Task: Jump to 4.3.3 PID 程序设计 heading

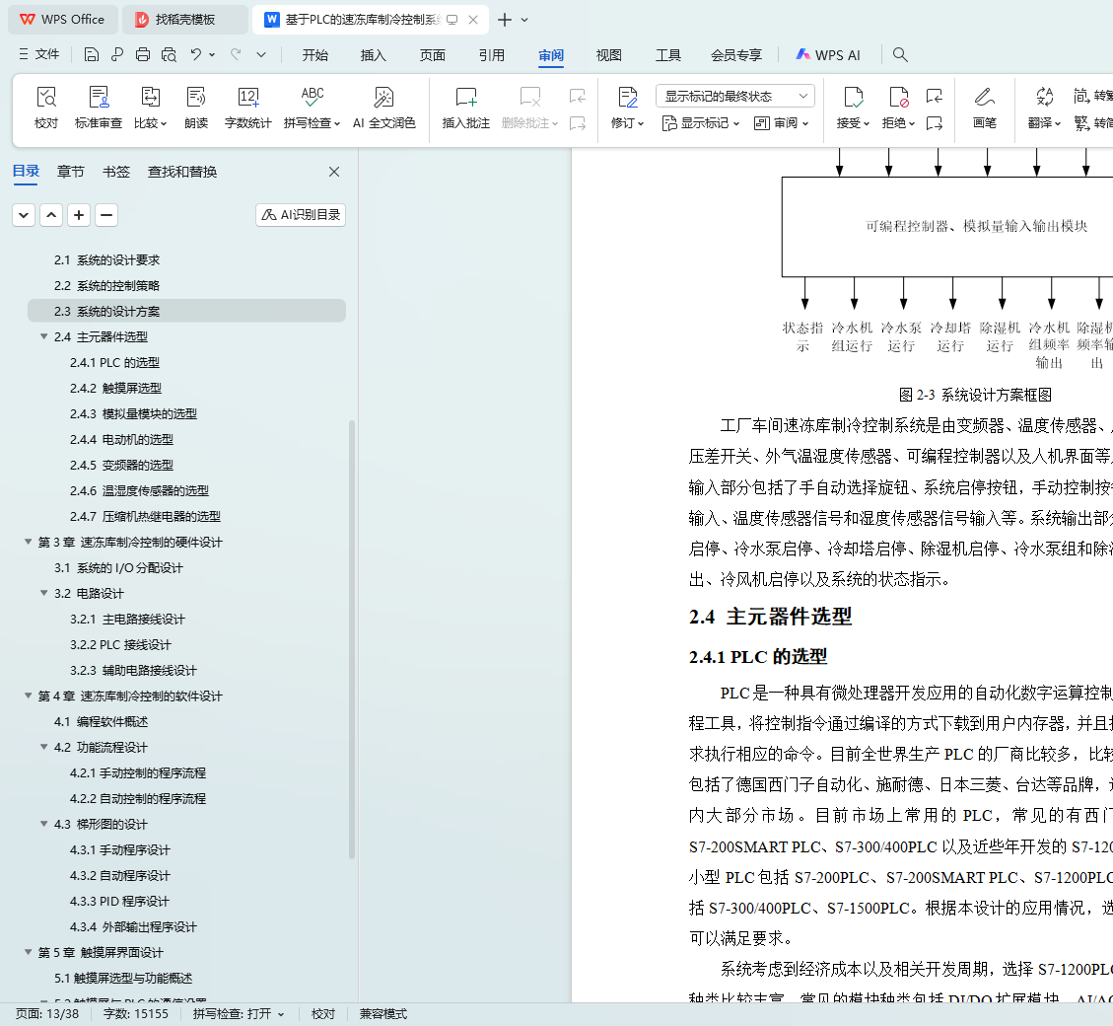Action: coord(119,901)
